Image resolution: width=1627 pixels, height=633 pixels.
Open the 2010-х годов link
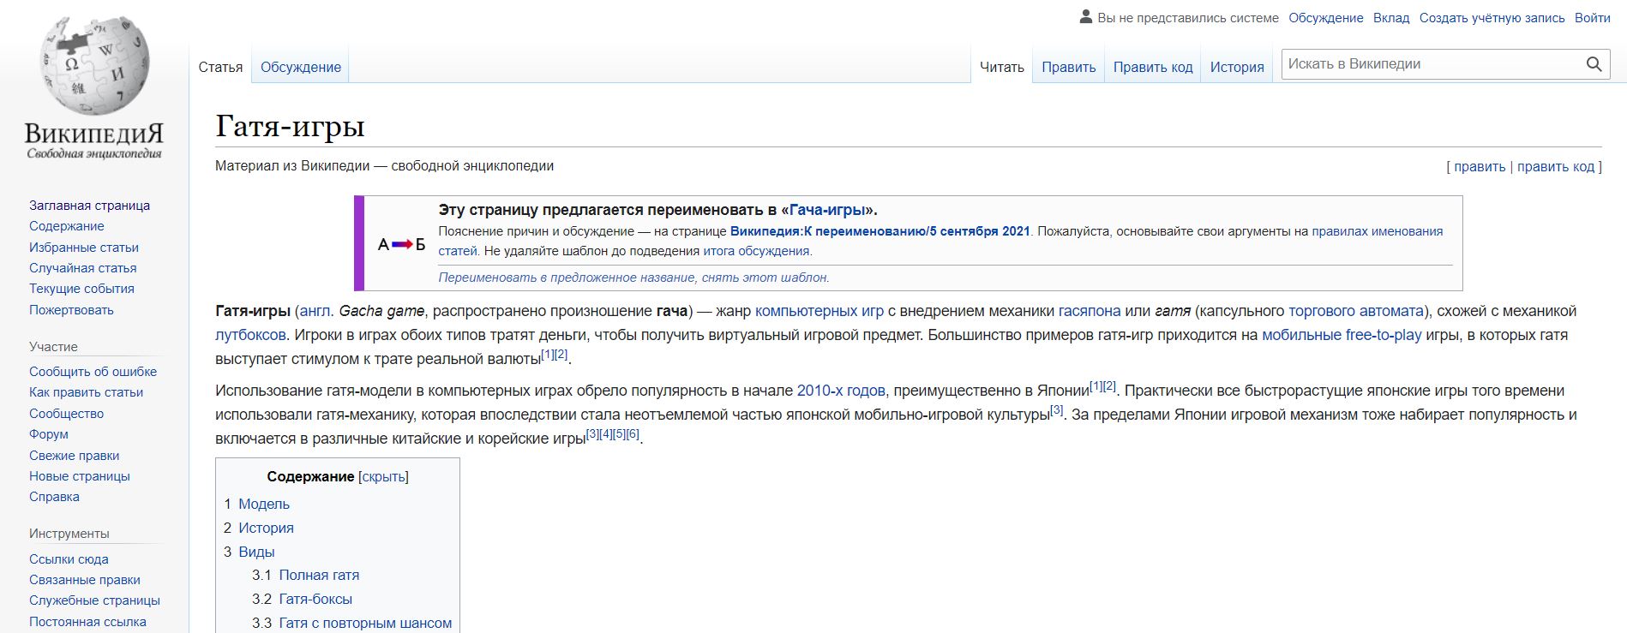pyautogui.click(x=841, y=391)
